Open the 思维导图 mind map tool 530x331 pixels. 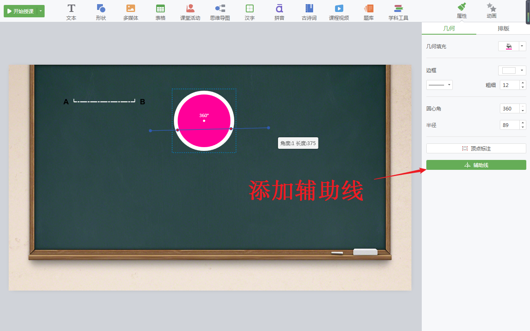(220, 12)
